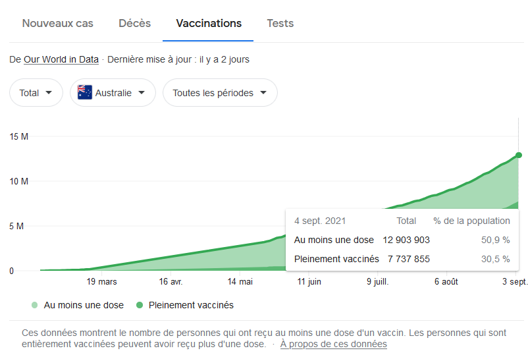Image resolution: width=528 pixels, height=361 pixels.
Task: Expand the 'Toutes les périodes' time range dropdown
Action: point(220,93)
